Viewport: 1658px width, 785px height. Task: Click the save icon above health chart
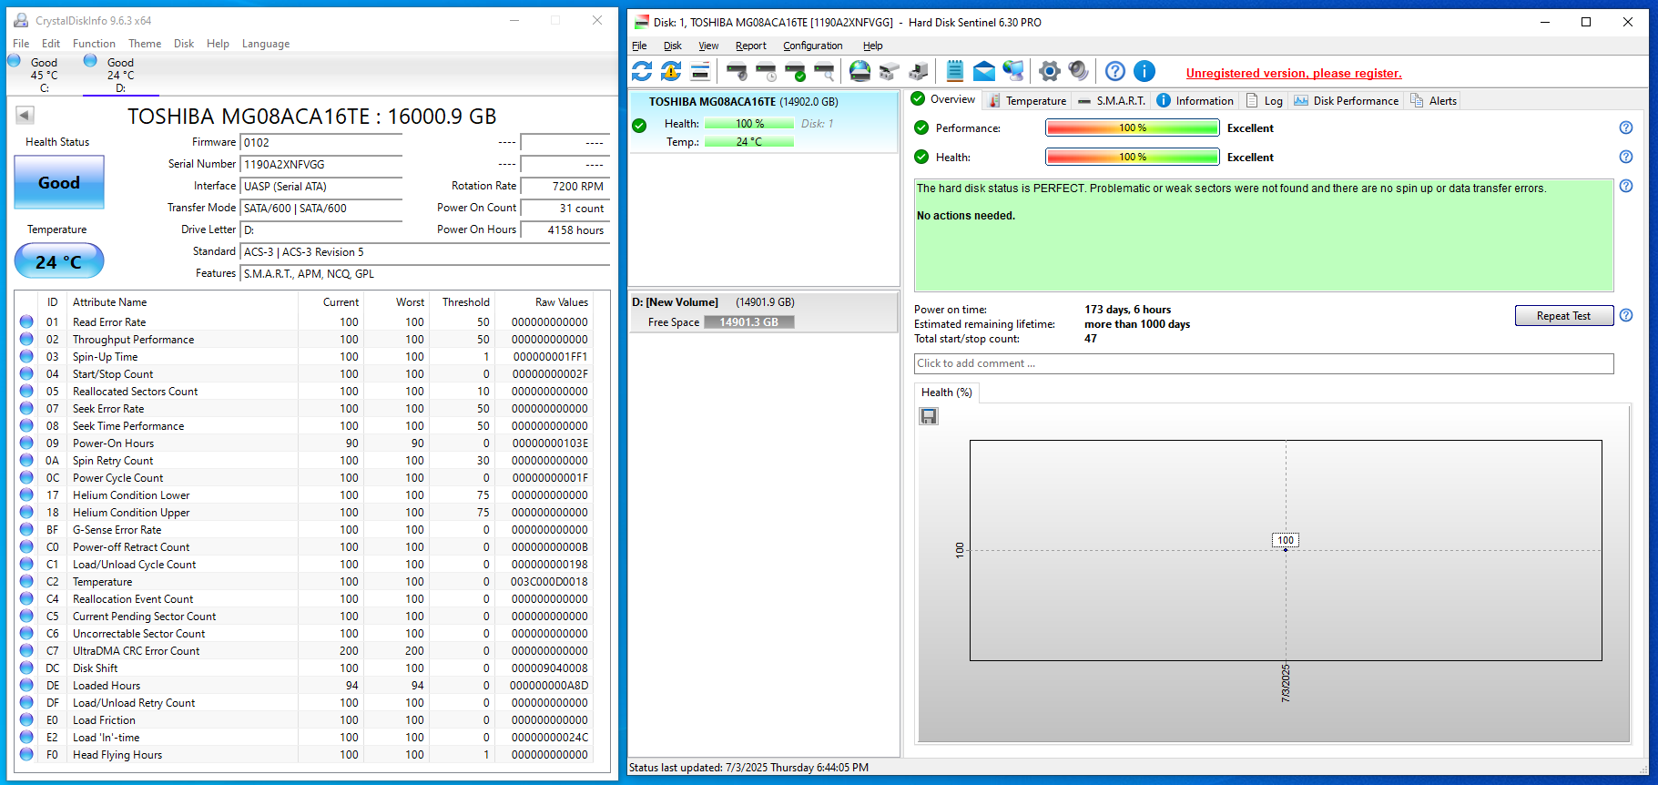[929, 416]
